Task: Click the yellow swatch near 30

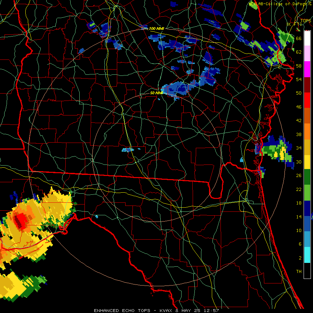Action: [307, 162]
